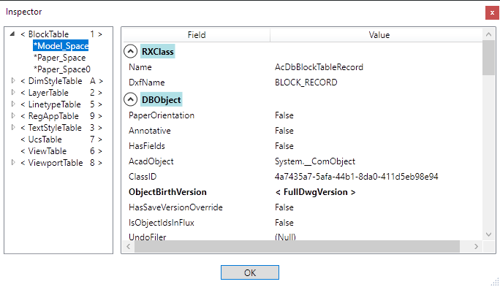This screenshot has width=500, height=287.
Task: Click the horizontal scrollbar right arrow
Action: click(476, 246)
